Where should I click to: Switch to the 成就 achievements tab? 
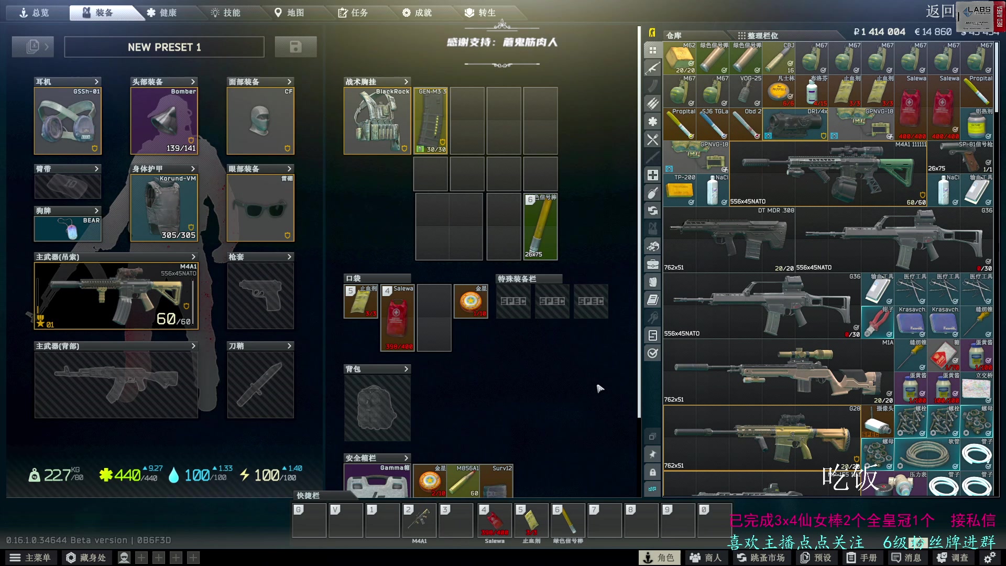[x=418, y=13]
